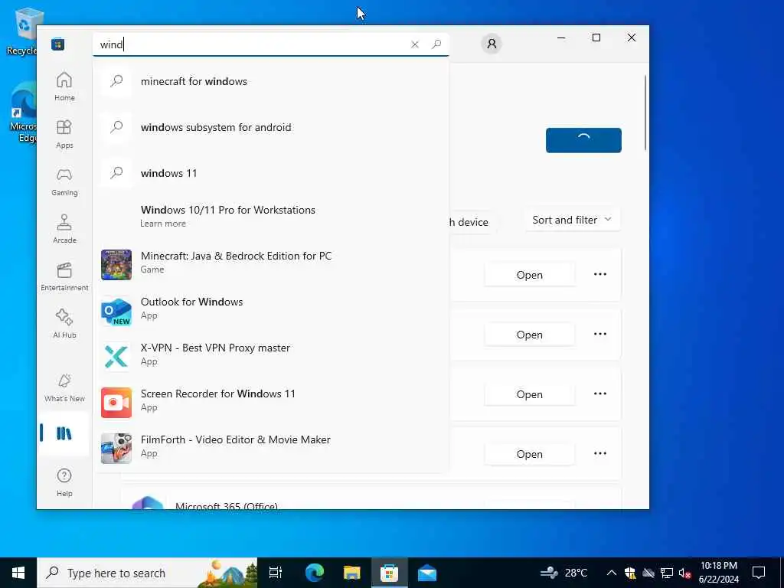Select Screen Recorder for Windows 11 text
This screenshot has width=784, height=588.
[218, 394]
